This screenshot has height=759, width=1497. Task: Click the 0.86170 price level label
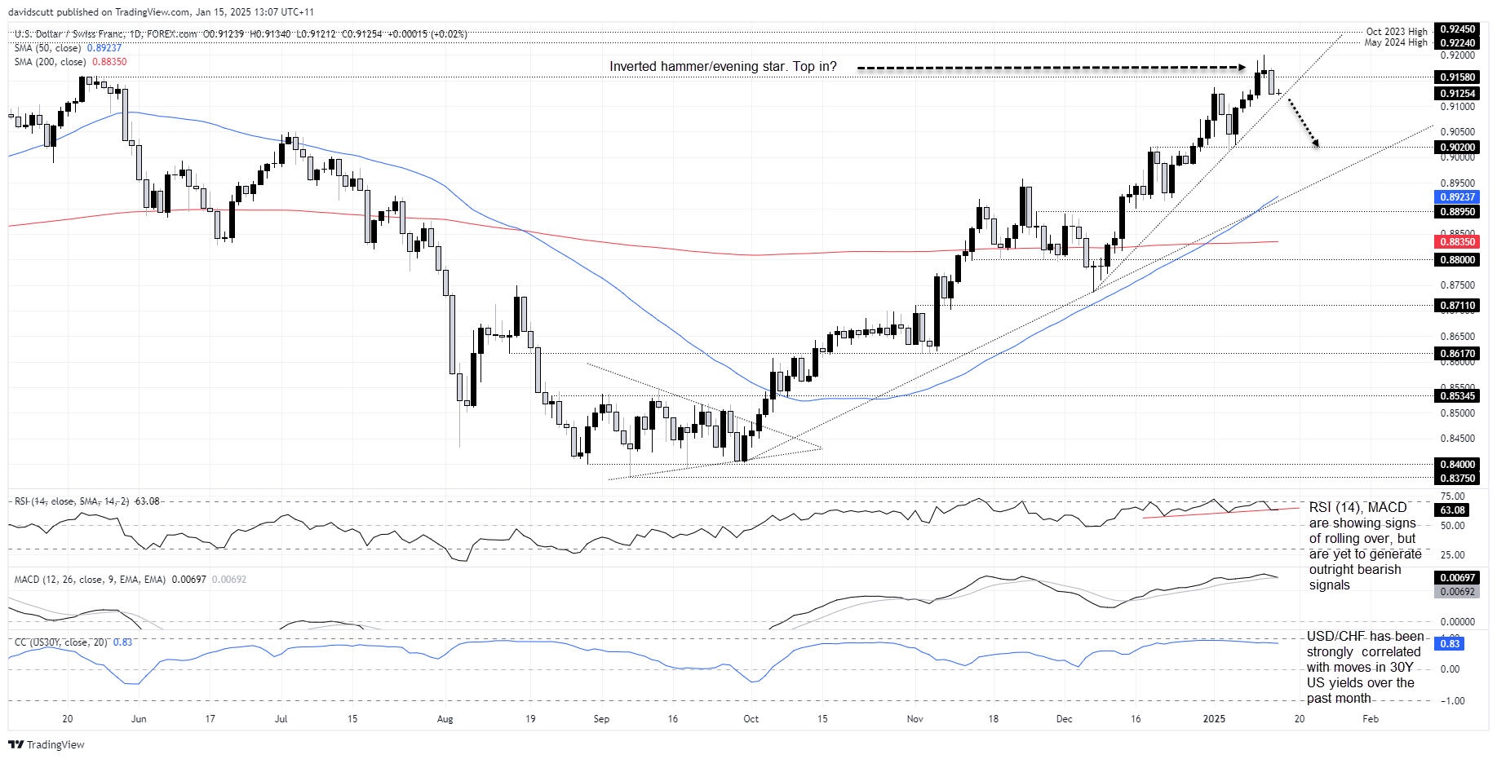[1457, 354]
